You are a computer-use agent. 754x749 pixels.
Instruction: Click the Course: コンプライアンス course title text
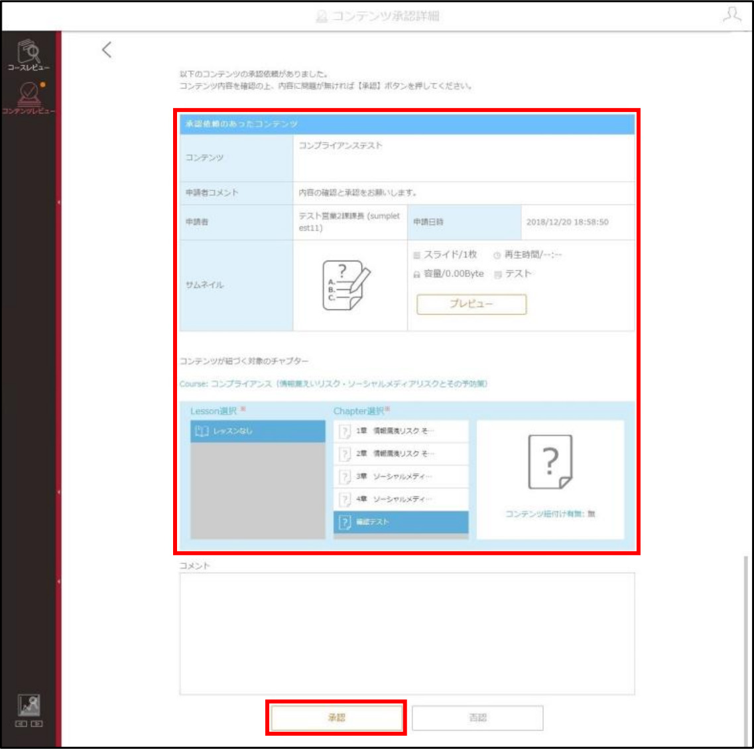(334, 384)
